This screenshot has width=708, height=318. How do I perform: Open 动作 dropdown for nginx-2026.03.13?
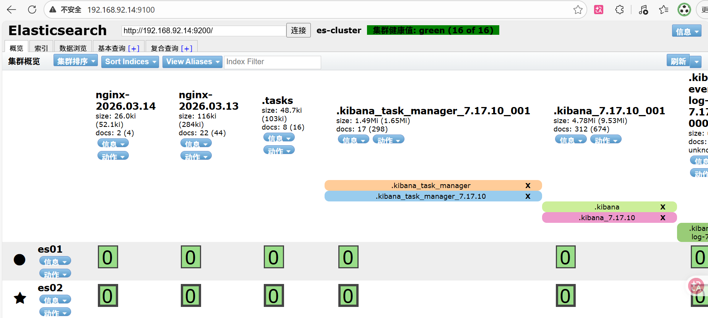point(196,156)
